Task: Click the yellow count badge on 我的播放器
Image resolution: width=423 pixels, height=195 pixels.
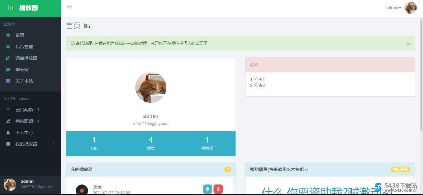Action: coord(227,169)
